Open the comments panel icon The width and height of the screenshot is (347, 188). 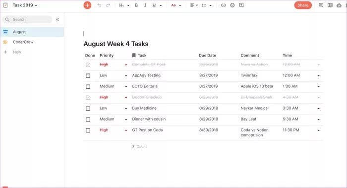coord(321,5)
